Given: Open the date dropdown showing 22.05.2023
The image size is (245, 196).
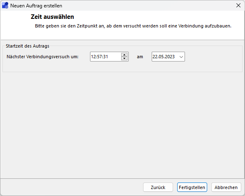Looking at the screenshot, I should click(x=181, y=57).
